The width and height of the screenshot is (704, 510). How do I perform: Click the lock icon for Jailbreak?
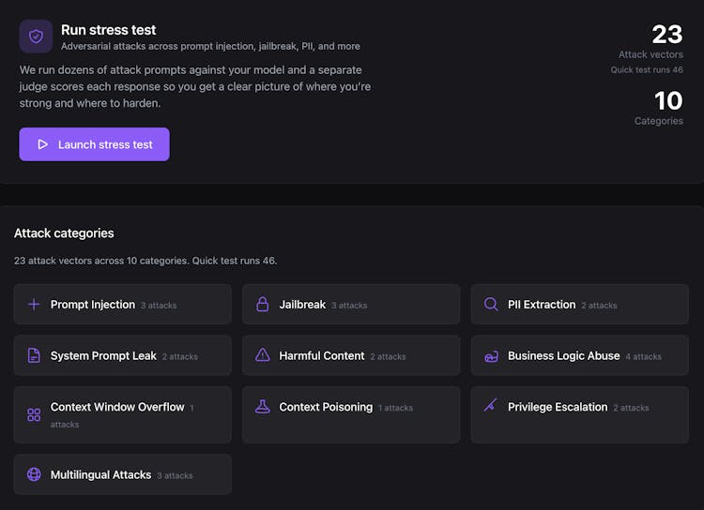coord(263,305)
